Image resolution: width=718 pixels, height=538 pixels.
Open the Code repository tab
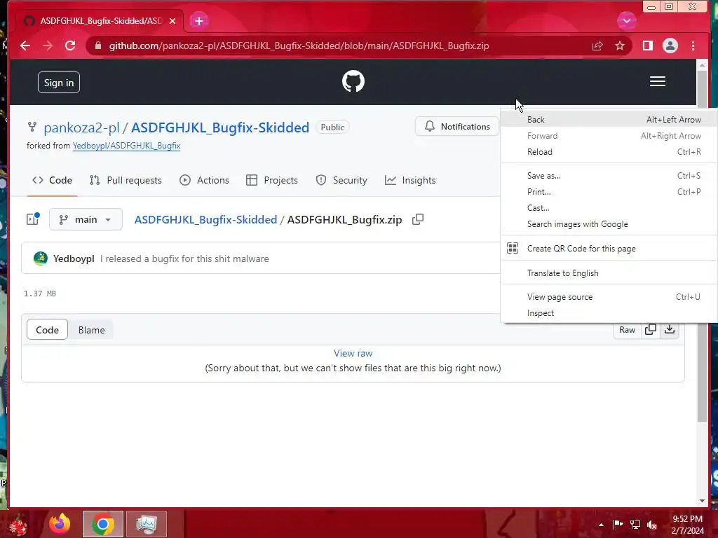click(52, 180)
